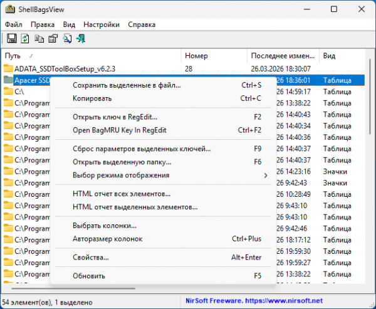Click the time cell 14:59:17

pyautogui.click(x=293, y=92)
